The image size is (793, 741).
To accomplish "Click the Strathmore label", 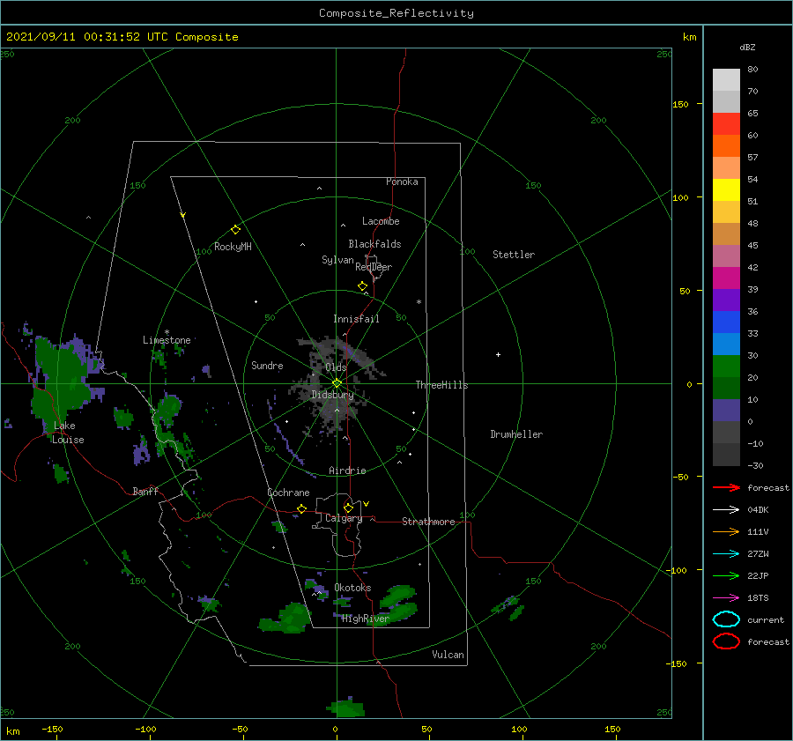I will [428, 522].
